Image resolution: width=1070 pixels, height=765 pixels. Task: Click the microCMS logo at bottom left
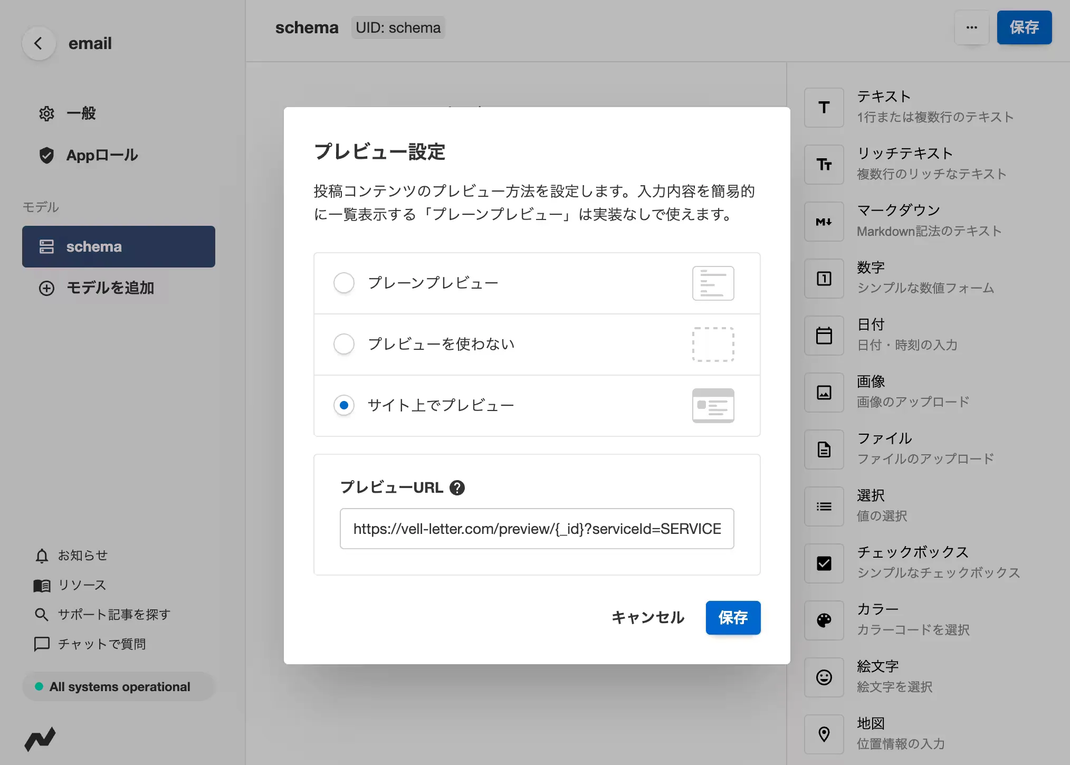pos(40,739)
